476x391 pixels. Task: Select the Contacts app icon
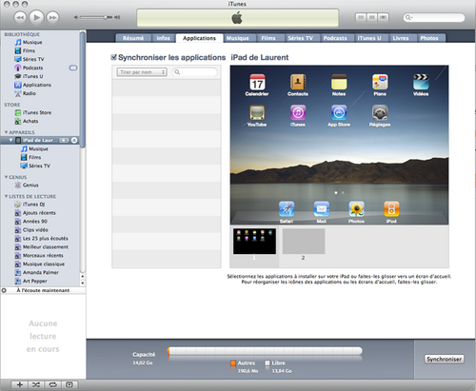tap(298, 82)
